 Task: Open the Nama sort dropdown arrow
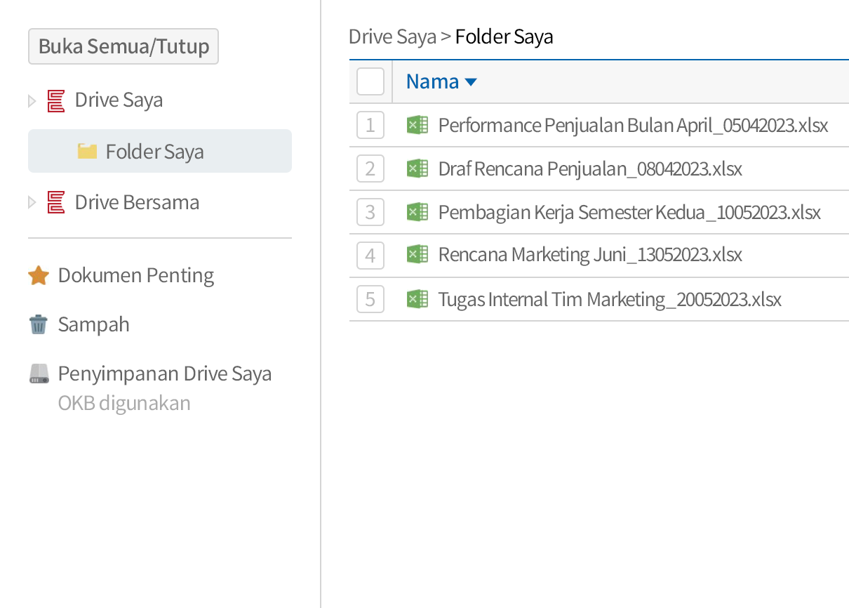(x=472, y=81)
